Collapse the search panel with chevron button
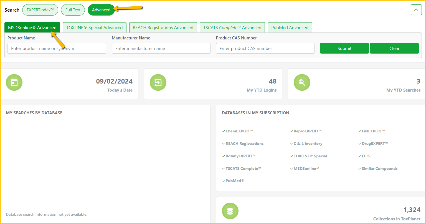The image size is (426, 224). point(416,10)
